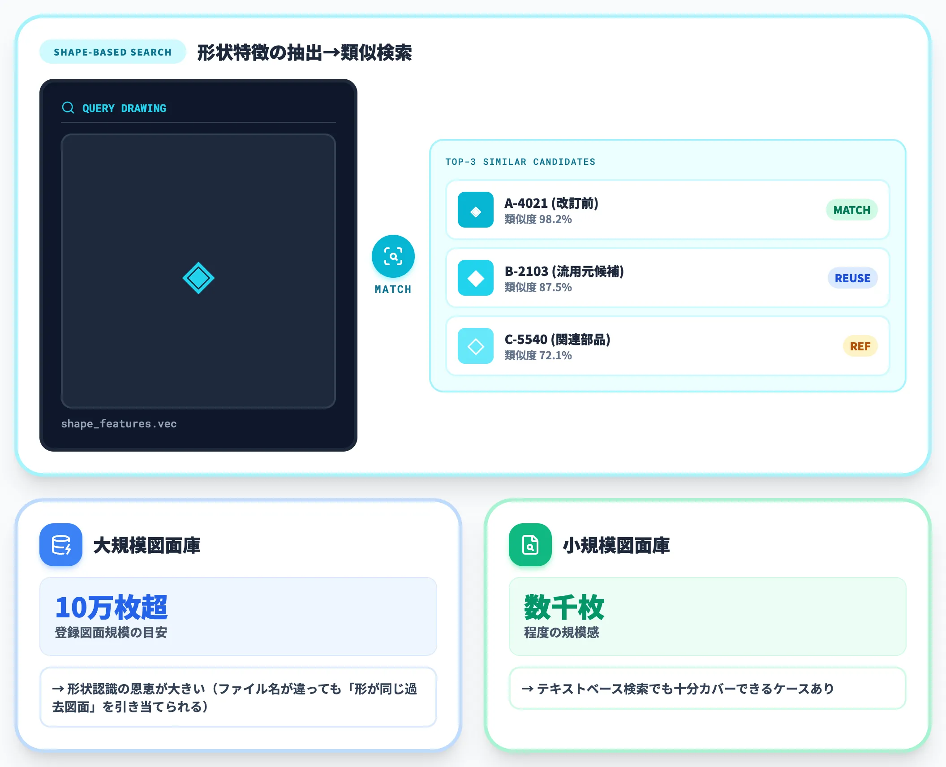
Task: Click the SHAPE-BASED SEARCH pill label
Action: pyautogui.click(x=113, y=52)
